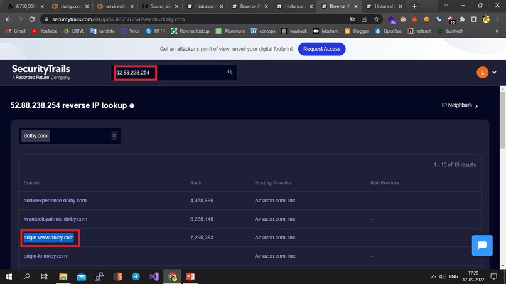506x284 pixels.
Task: Open PowerPoint from taskbar
Action: (x=190, y=276)
